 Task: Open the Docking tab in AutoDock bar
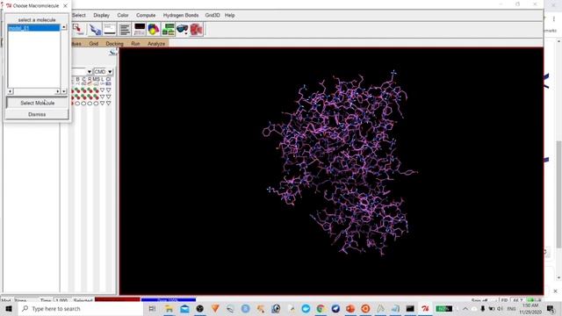(114, 44)
